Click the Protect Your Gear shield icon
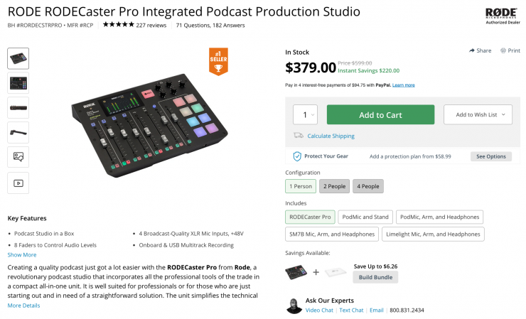 (x=297, y=156)
